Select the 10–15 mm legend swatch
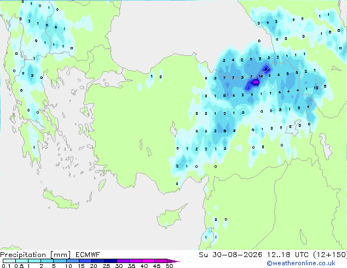347x268 pixels. [72, 261]
